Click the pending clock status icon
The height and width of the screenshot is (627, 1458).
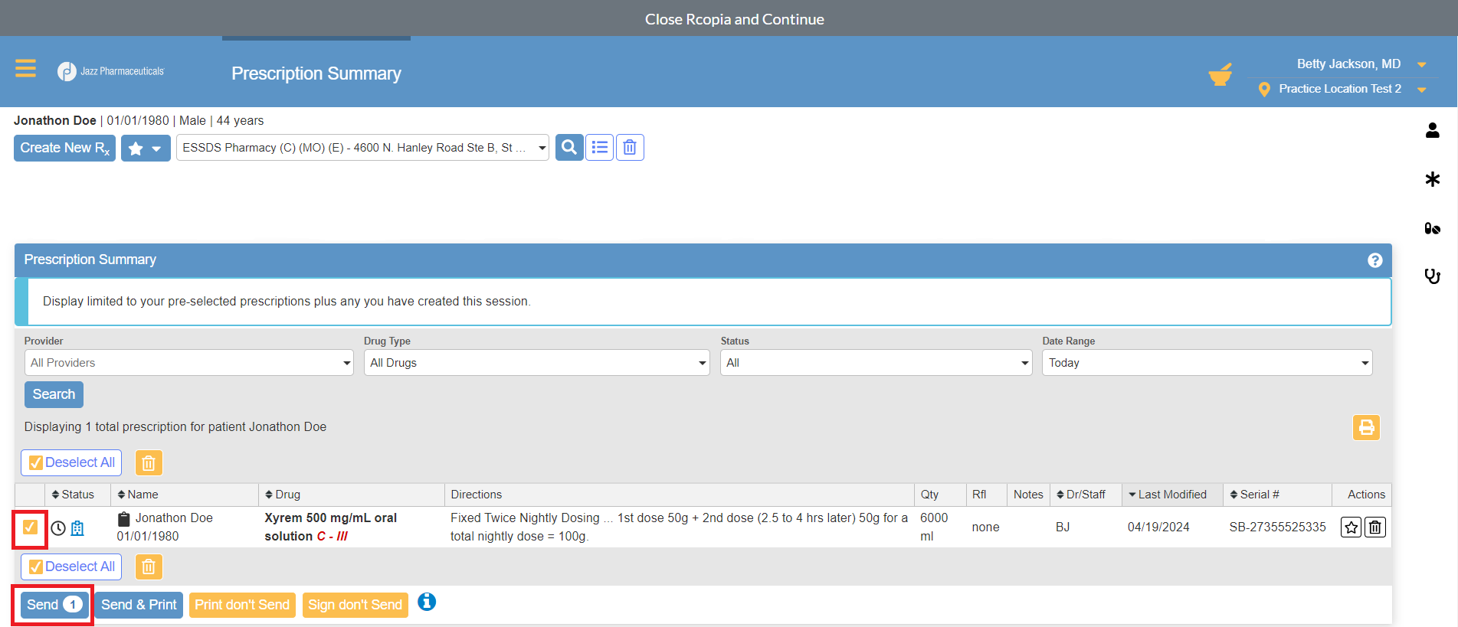click(x=58, y=527)
